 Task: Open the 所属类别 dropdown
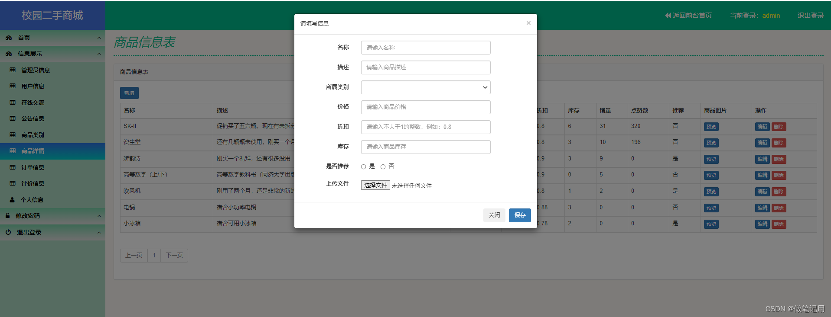coord(426,87)
